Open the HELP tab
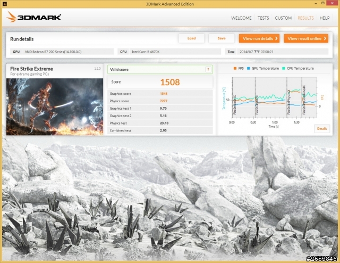This screenshot has height=263, width=340. [x=325, y=18]
